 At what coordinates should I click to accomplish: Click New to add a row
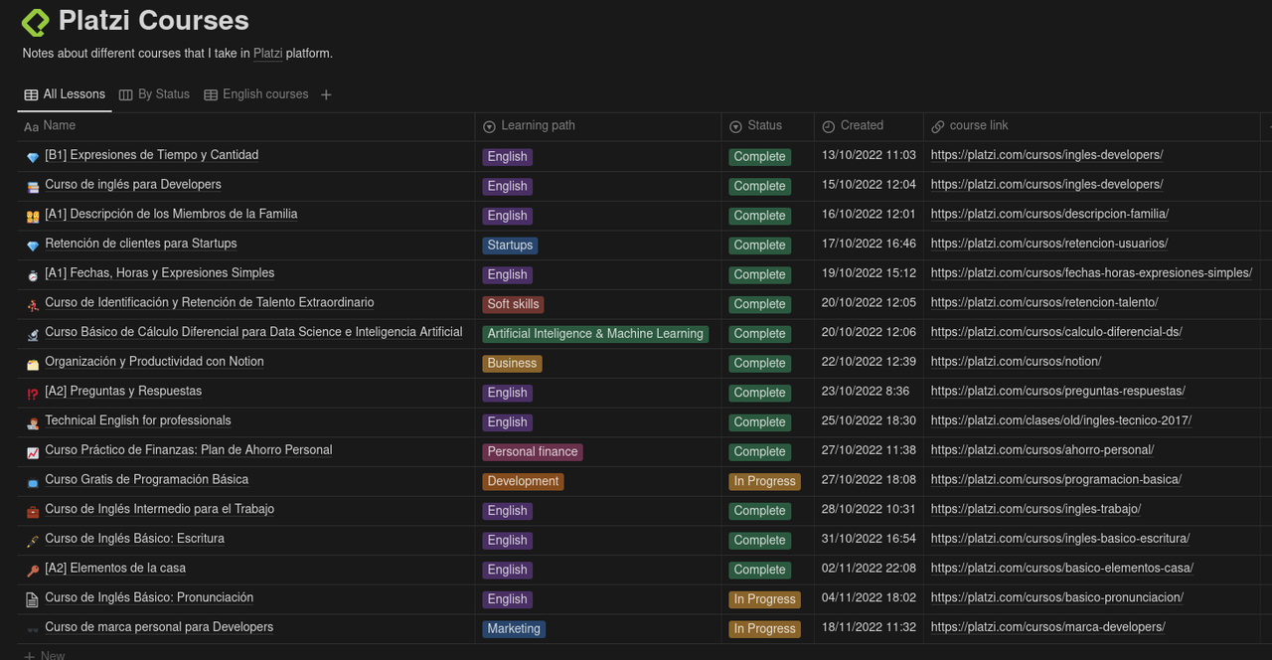click(45, 655)
